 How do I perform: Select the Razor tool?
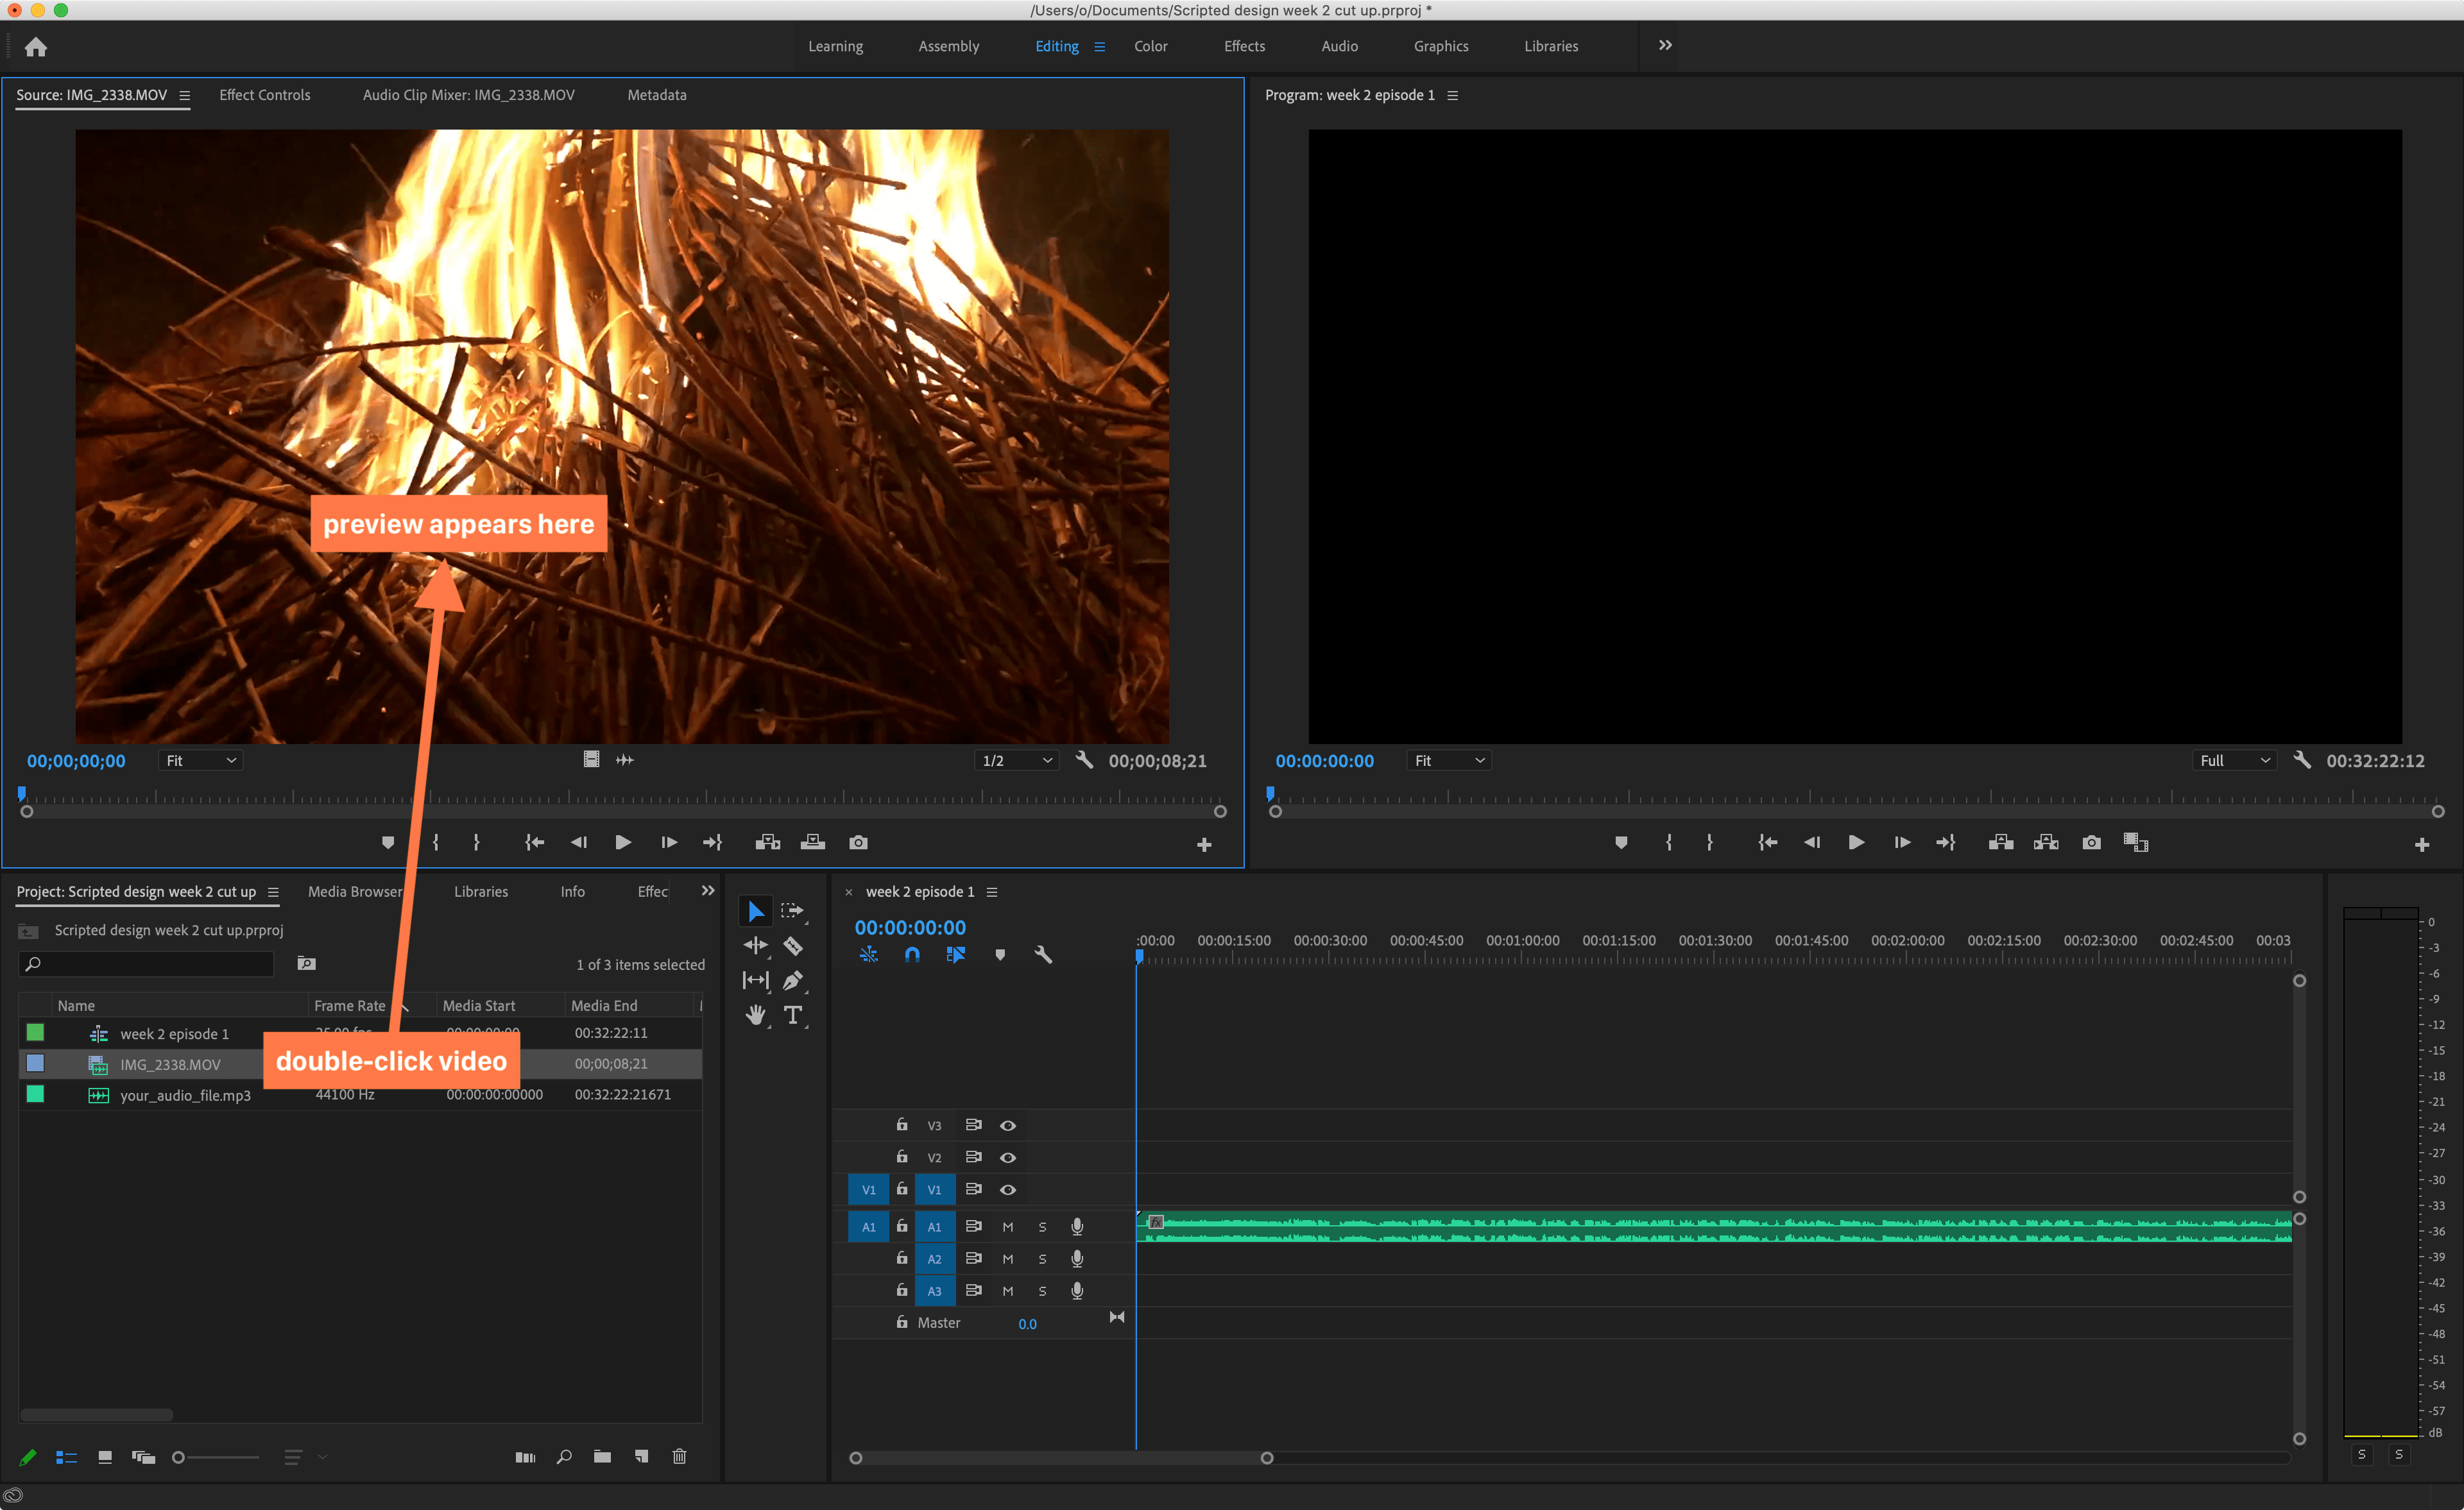[793, 946]
